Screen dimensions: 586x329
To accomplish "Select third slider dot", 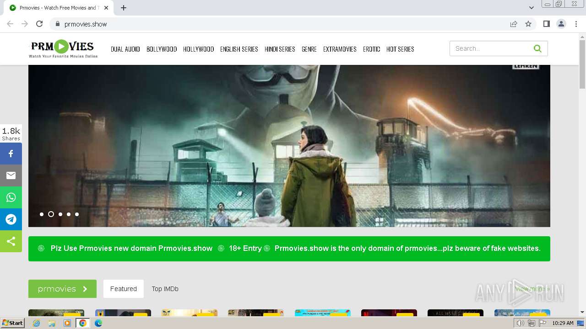I will click(x=60, y=214).
